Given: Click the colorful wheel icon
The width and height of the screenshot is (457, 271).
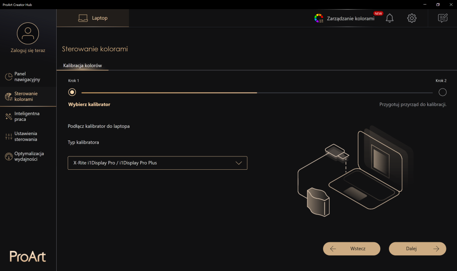Looking at the screenshot, I should (319, 18).
